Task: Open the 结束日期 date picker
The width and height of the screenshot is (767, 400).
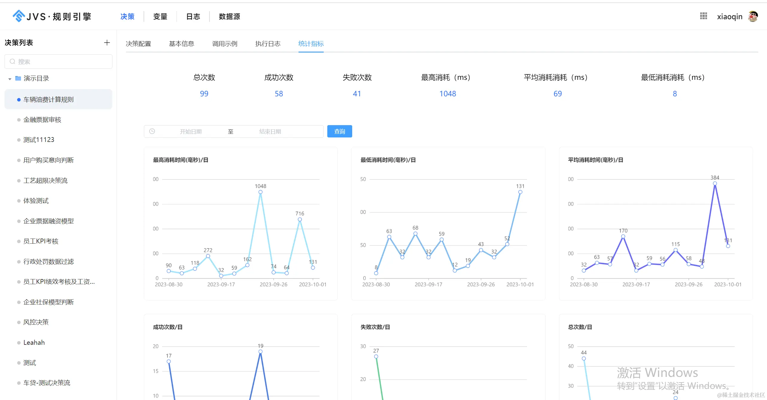Action: pos(270,131)
